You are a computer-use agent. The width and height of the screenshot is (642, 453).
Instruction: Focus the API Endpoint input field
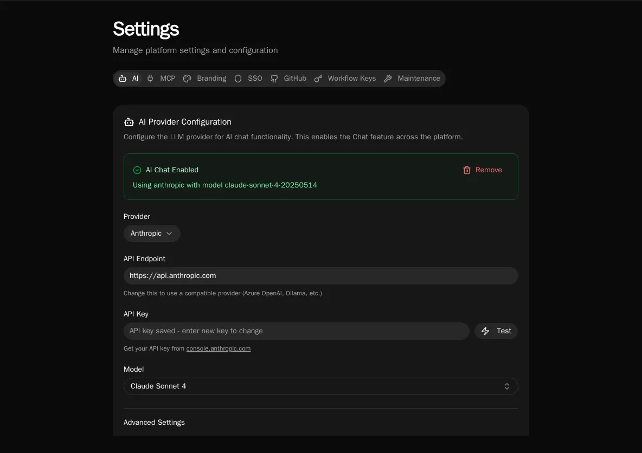tap(320, 276)
